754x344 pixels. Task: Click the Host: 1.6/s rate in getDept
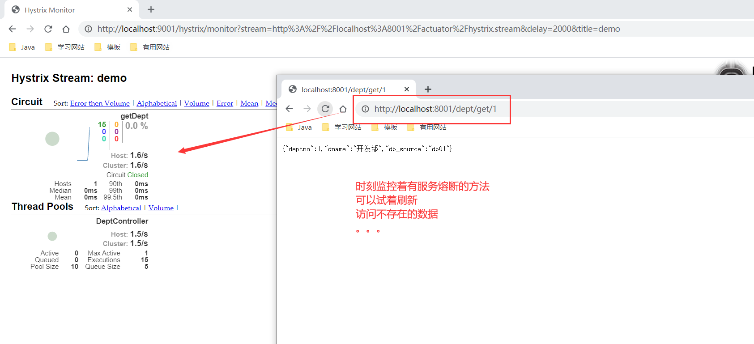coord(129,156)
